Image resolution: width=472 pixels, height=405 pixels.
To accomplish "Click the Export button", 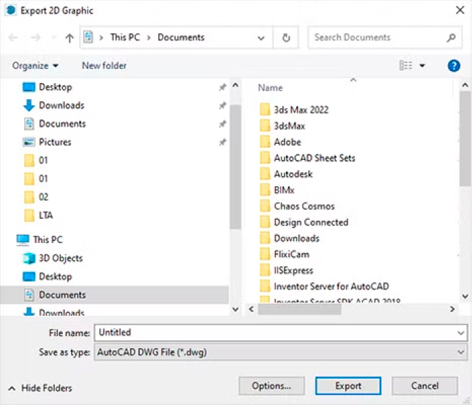I will (x=348, y=386).
